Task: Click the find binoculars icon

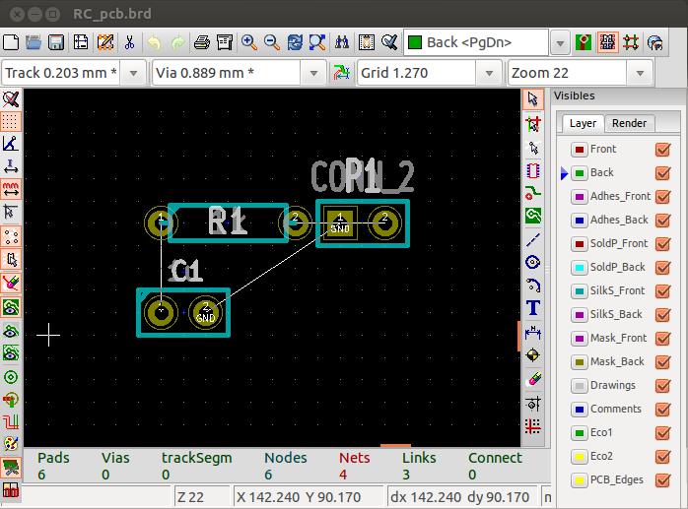Action: [x=343, y=42]
